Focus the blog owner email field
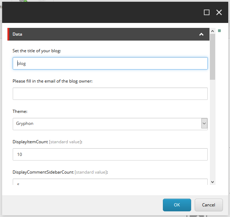The width and height of the screenshot is (230, 217). tap(110, 94)
